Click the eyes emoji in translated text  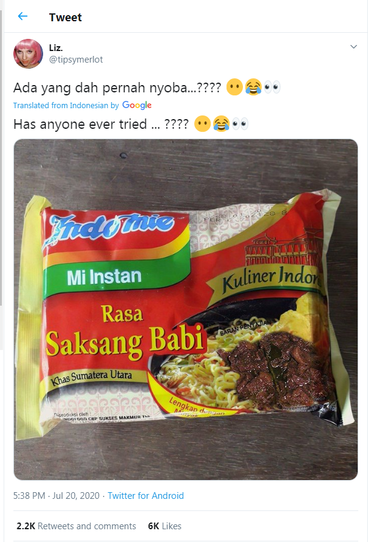[x=240, y=124]
